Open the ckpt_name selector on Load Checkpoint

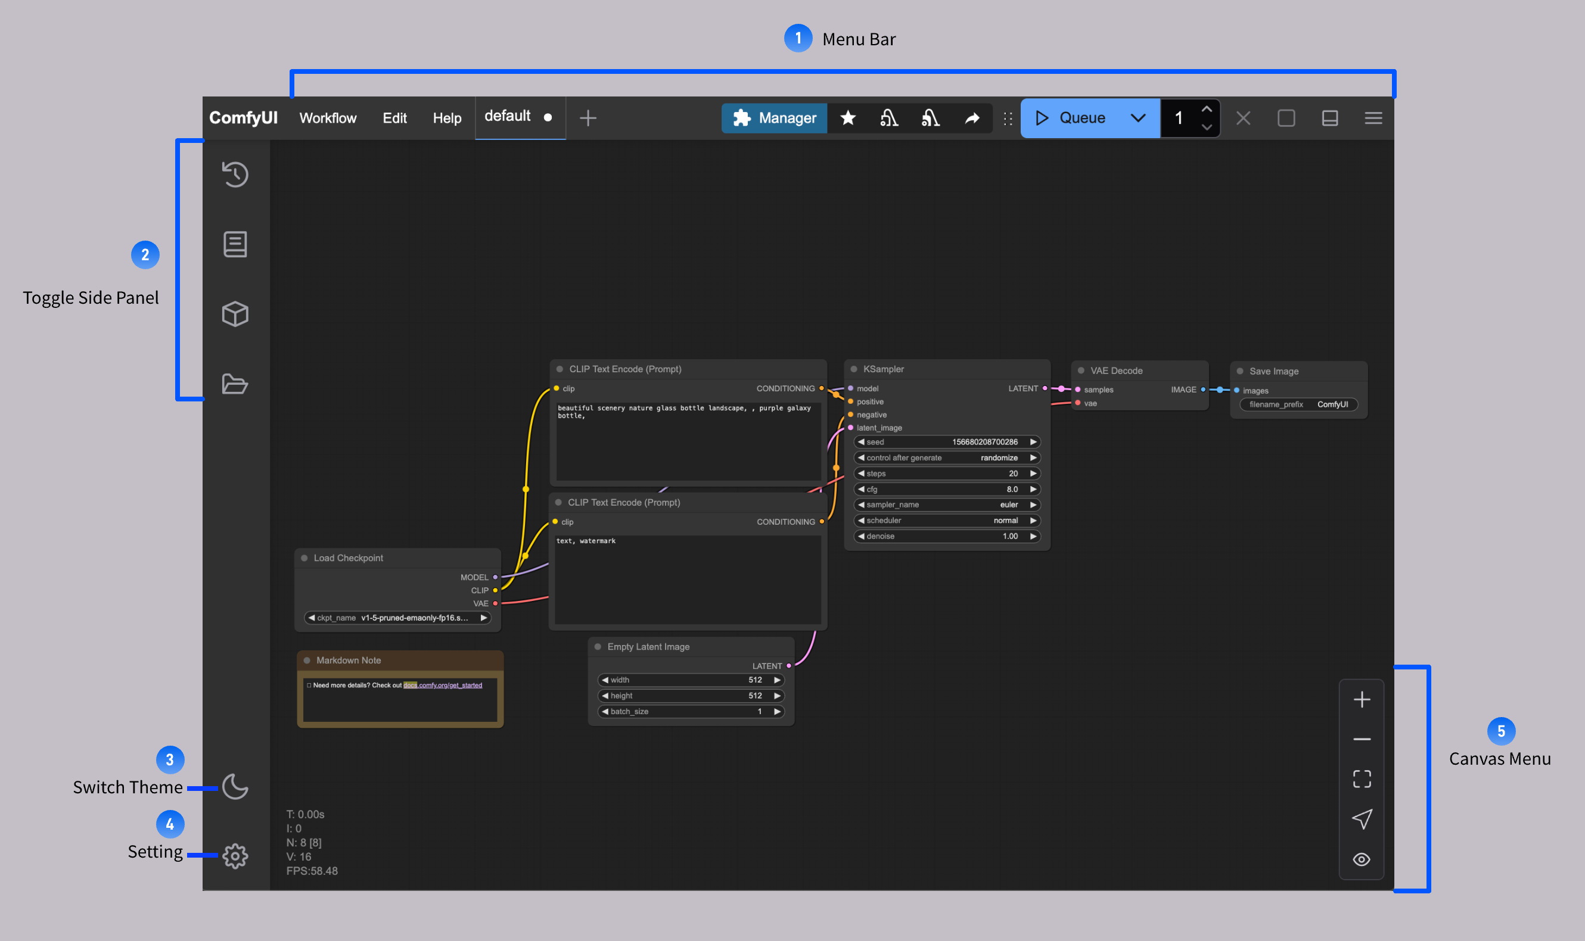click(397, 618)
